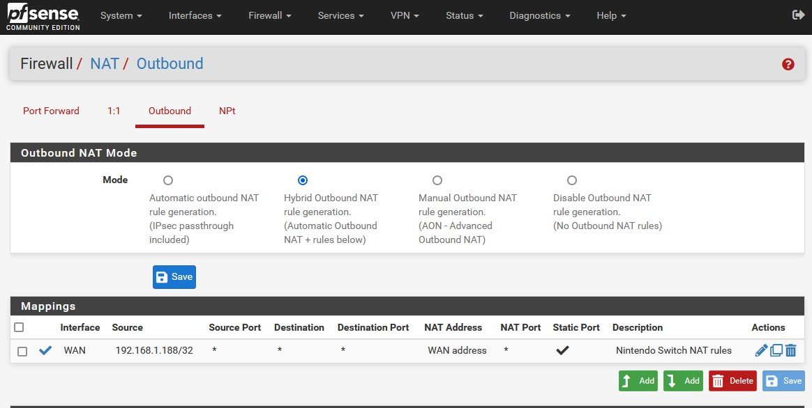Click the Save button below Mappings table
This screenshot has height=408, width=812.
click(x=783, y=381)
